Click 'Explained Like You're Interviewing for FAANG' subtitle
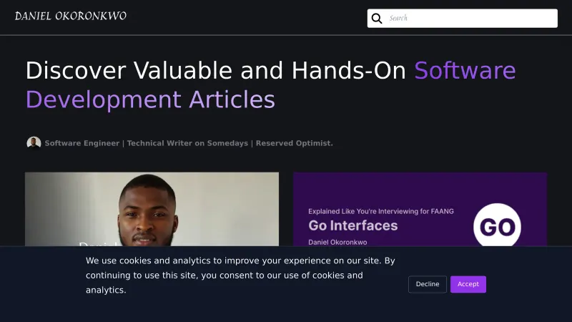 point(380,211)
